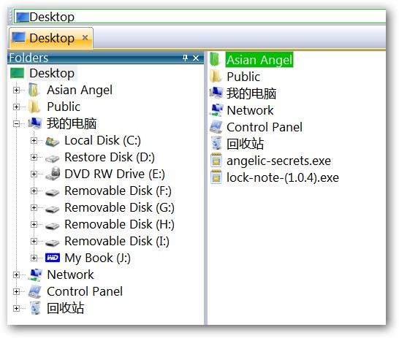Click the Asian Angel folder icon in tree
Screen dimensions: 399x338
pos(34,91)
